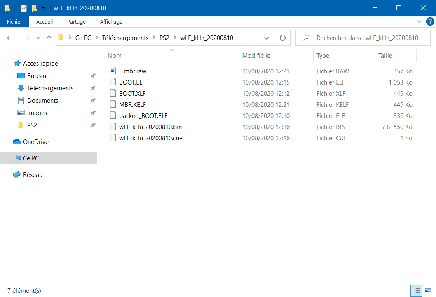Select the BOOT.ELF file icon
Image resolution: width=436 pixels, height=297 pixels.
(x=113, y=82)
